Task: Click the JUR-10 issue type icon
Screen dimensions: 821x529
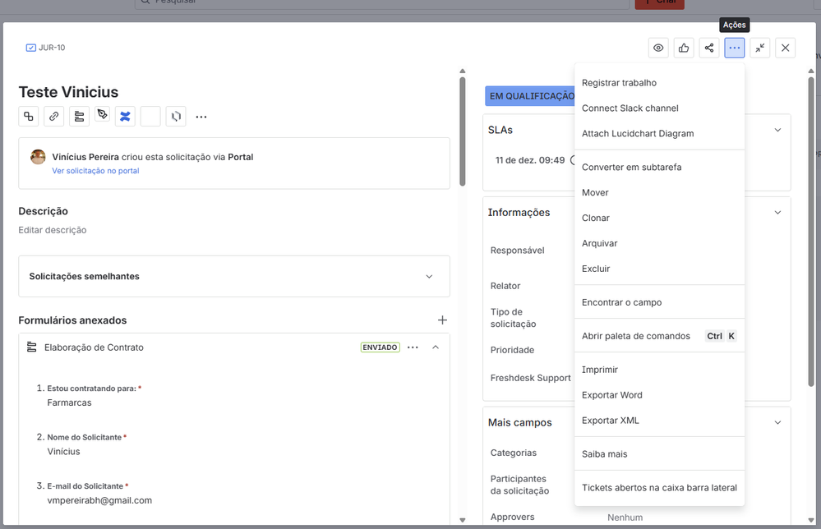Action: pos(31,48)
